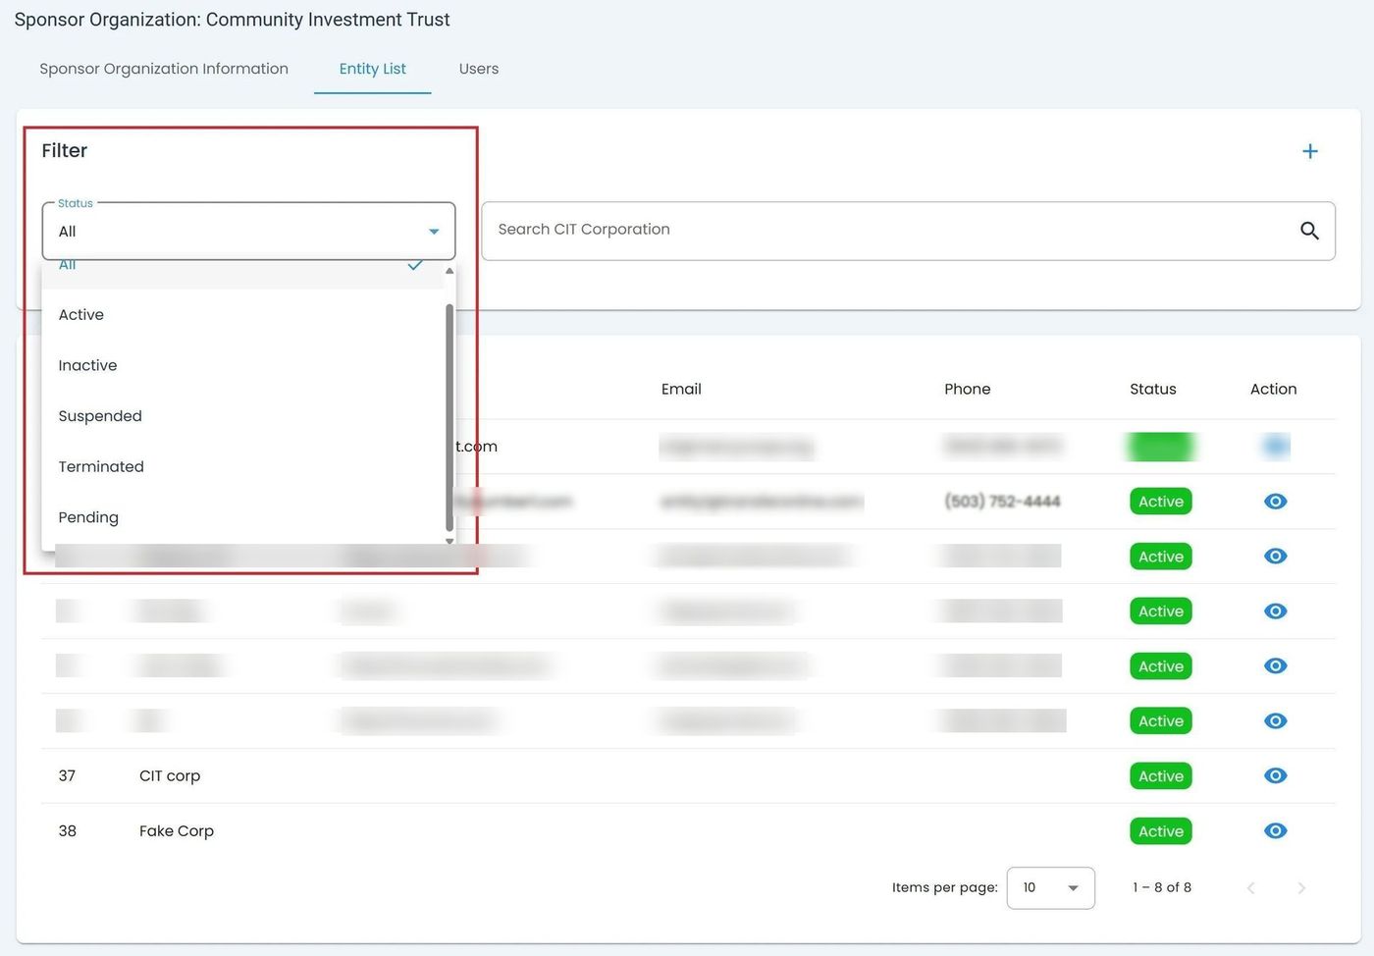Image resolution: width=1374 pixels, height=956 pixels.
Task: Click the scroll down arrow in status list
Action: [x=449, y=541]
